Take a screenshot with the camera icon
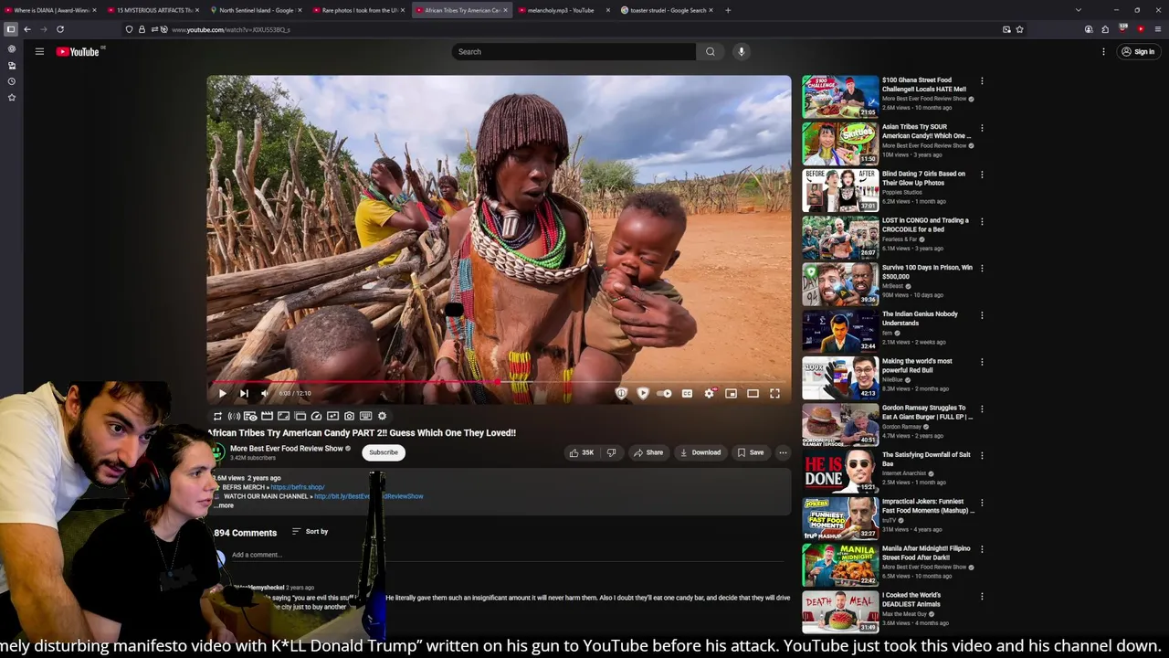This screenshot has width=1169, height=658. click(x=349, y=416)
